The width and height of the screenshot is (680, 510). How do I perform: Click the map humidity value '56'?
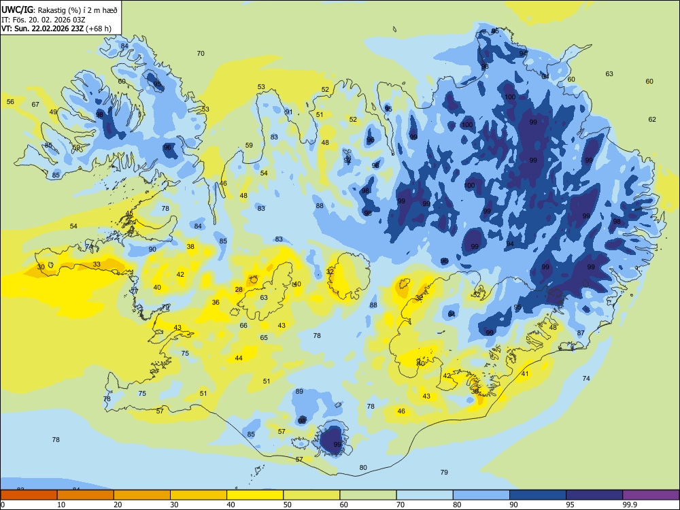10,101
